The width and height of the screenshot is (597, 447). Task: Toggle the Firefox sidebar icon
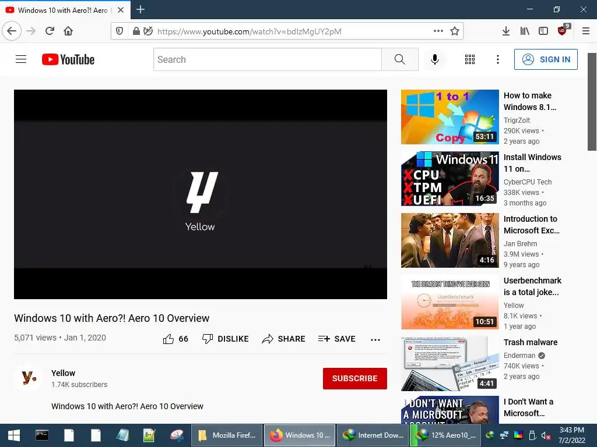click(x=543, y=31)
